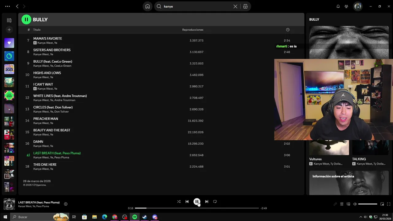Open File Explorer from the taskbar
The width and height of the screenshot is (393, 221).
(94, 217)
